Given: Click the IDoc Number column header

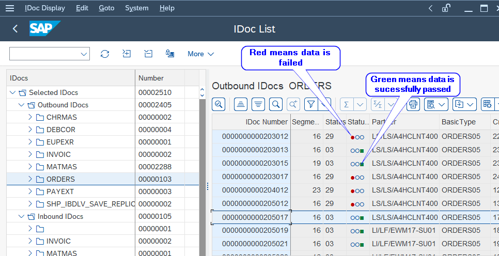Looking at the screenshot, I should pos(252,122).
